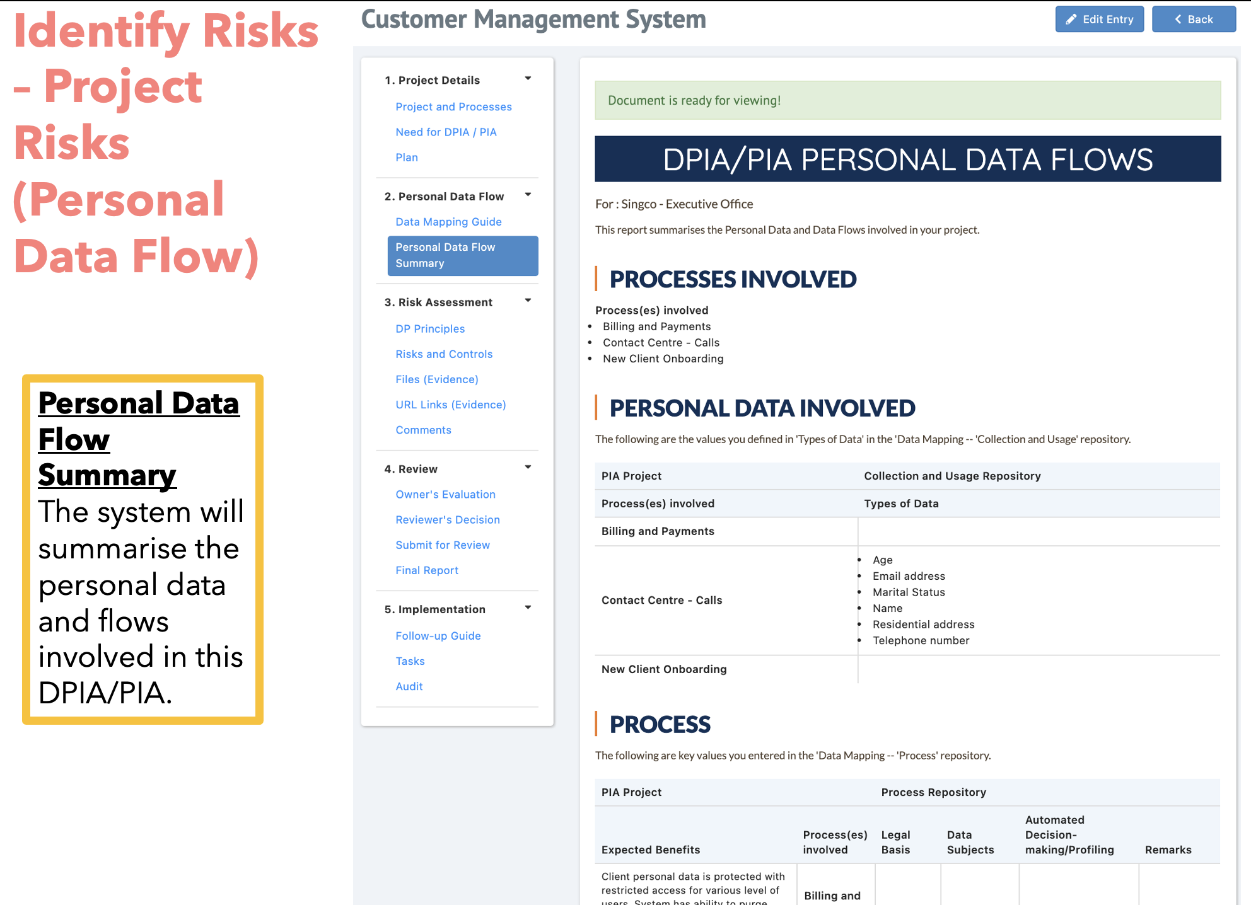Viewport: 1251px width, 905px height.
Task: View the Reviewer's Decision page
Action: pos(448,519)
